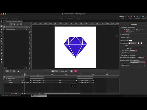Select the Text tool
Screen dimensions: 147x110
point(2,50)
